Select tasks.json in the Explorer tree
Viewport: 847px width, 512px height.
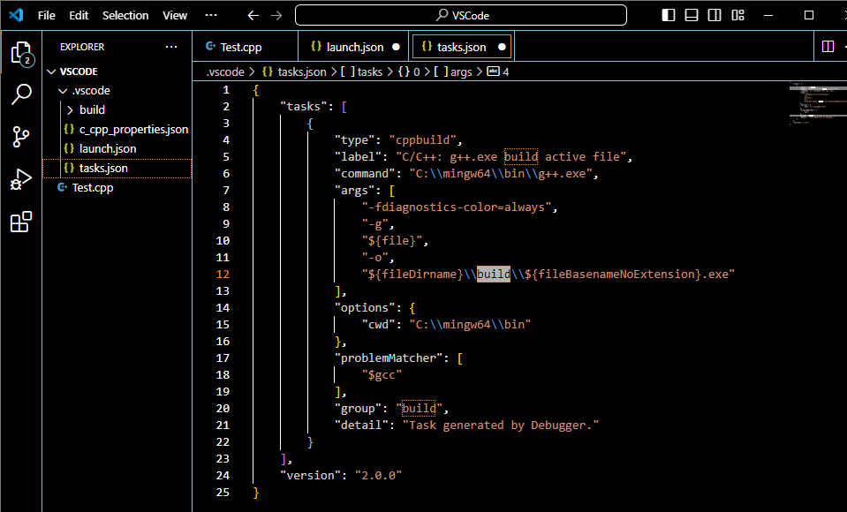pyautogui.click(x=117, y=168)
